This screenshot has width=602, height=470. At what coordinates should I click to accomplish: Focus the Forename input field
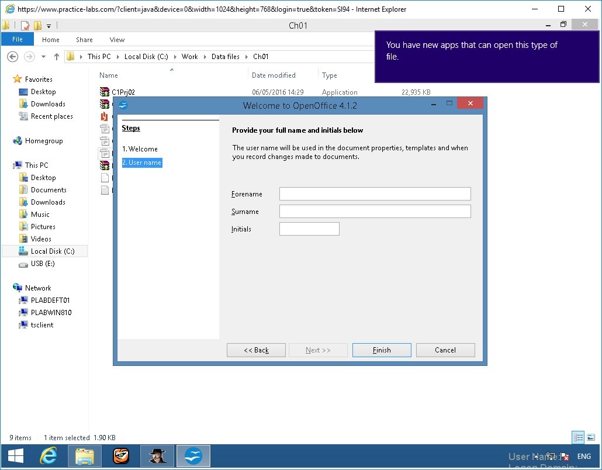click(x=375, y=194)
